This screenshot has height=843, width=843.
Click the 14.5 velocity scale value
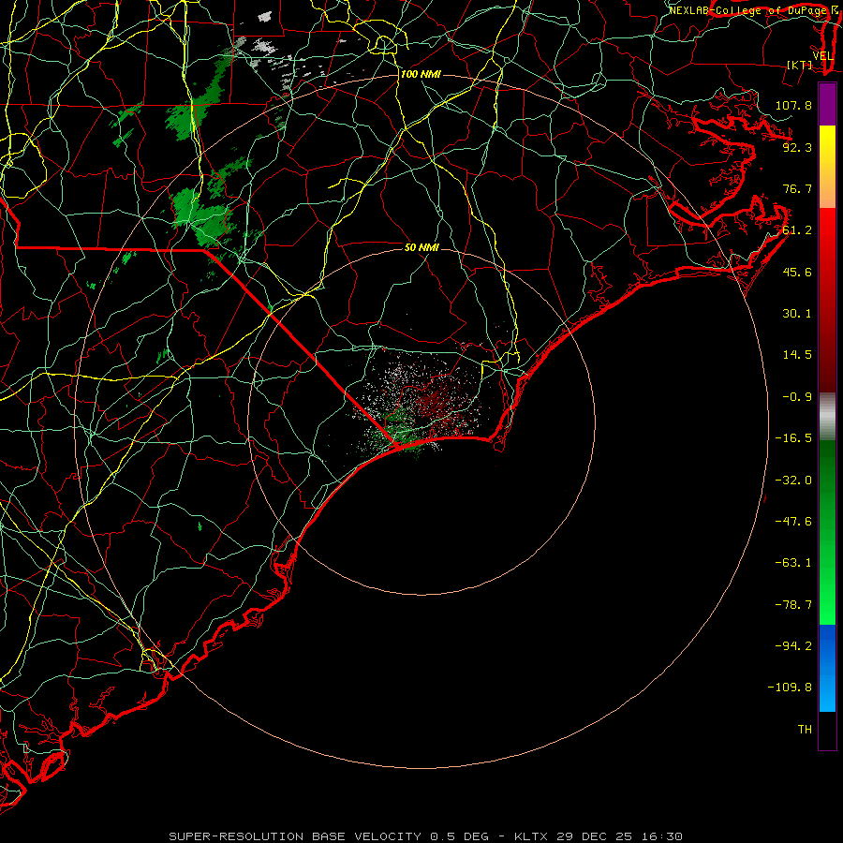[797, 355]
